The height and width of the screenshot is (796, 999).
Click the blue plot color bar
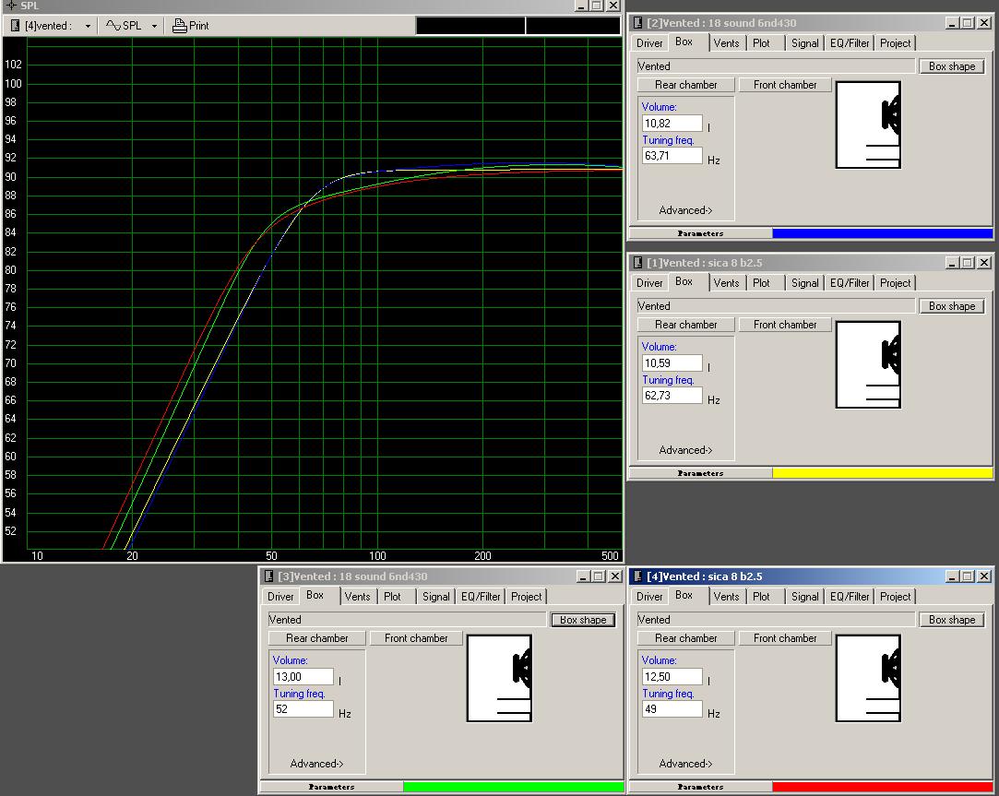(883, 233)
